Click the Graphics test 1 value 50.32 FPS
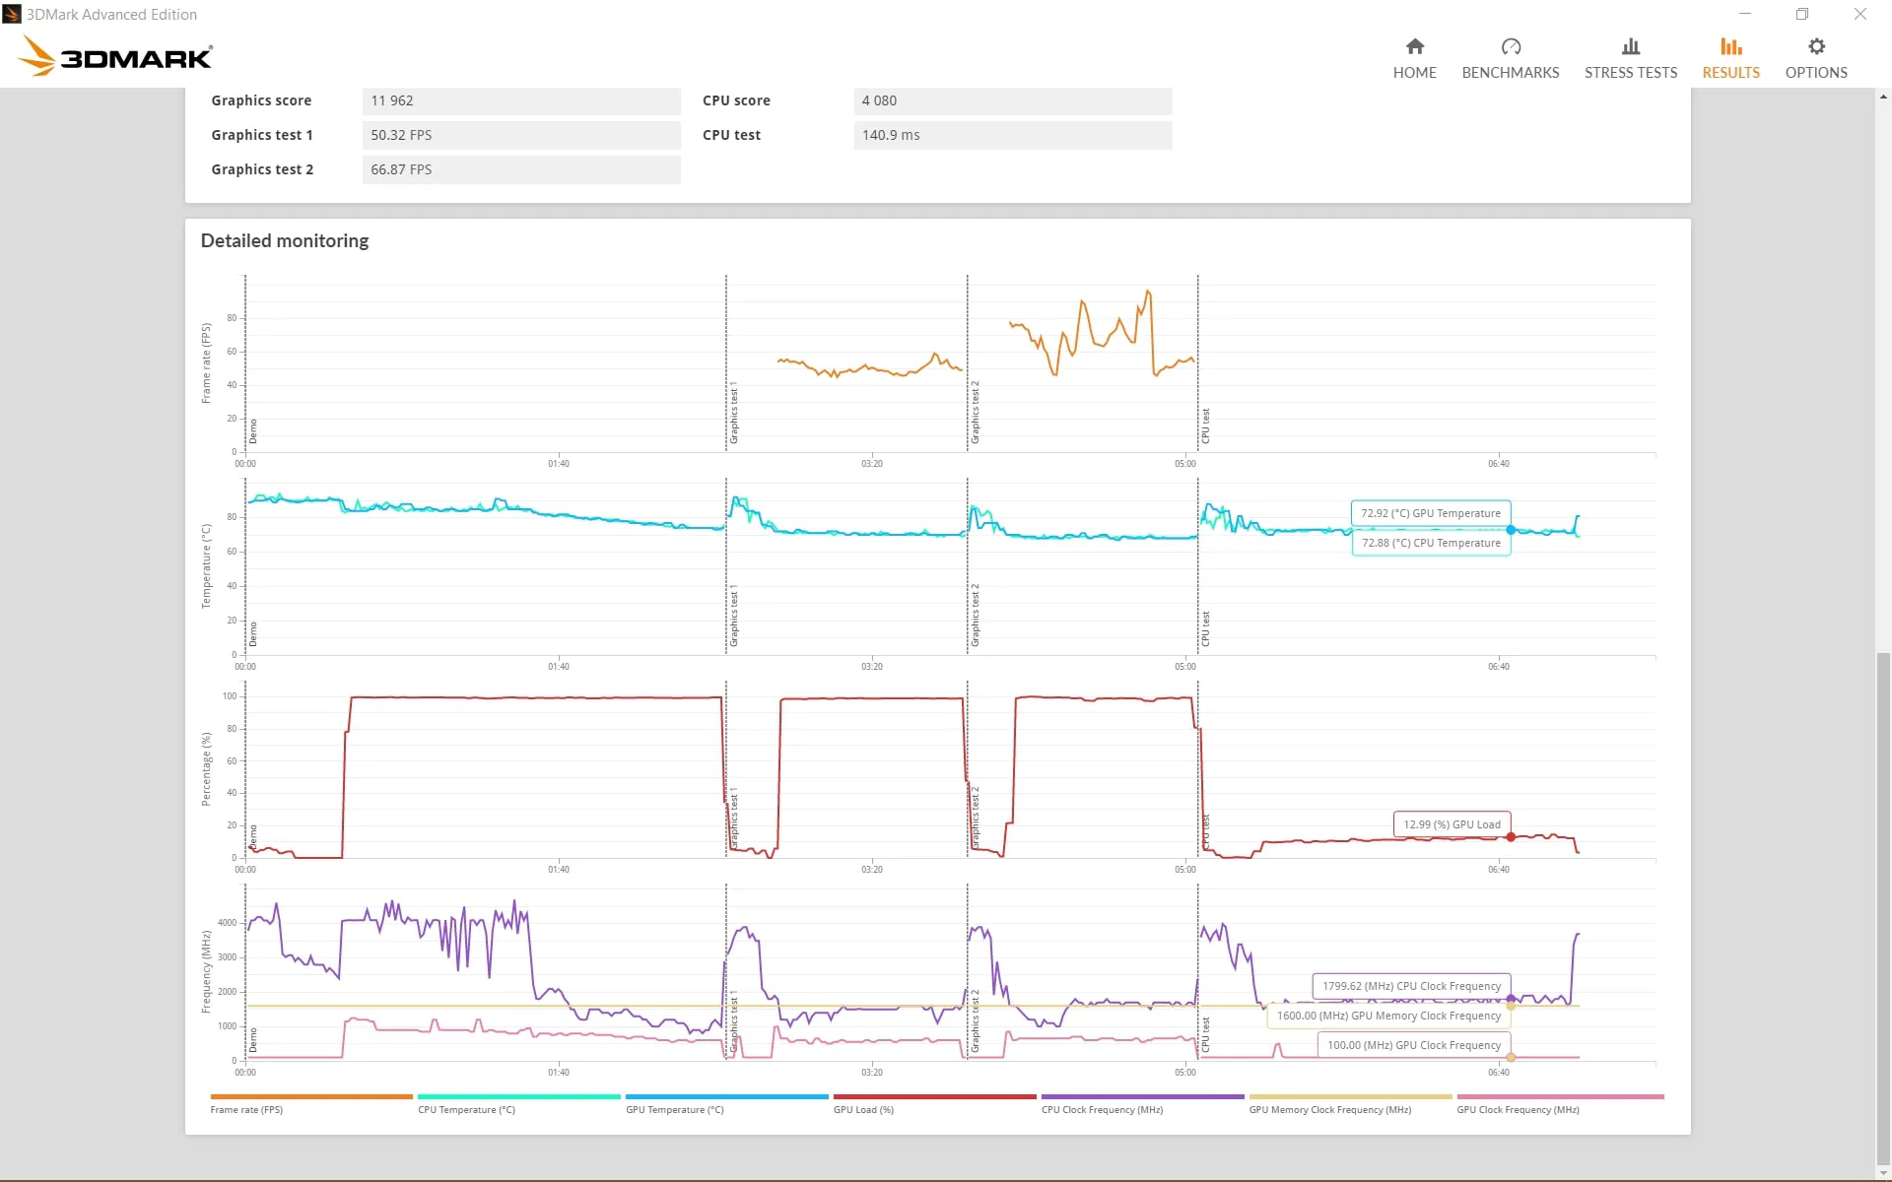Image resolution: width=1892 pixels, height=1182 pixels. (x=521, y=135)
